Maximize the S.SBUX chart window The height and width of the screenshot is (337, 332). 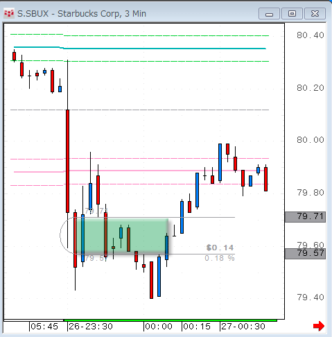coord(292,14)
